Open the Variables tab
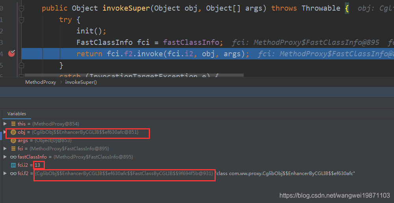 [17, 114]
